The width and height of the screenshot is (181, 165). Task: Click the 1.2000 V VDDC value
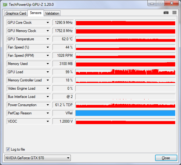[63, 121]
